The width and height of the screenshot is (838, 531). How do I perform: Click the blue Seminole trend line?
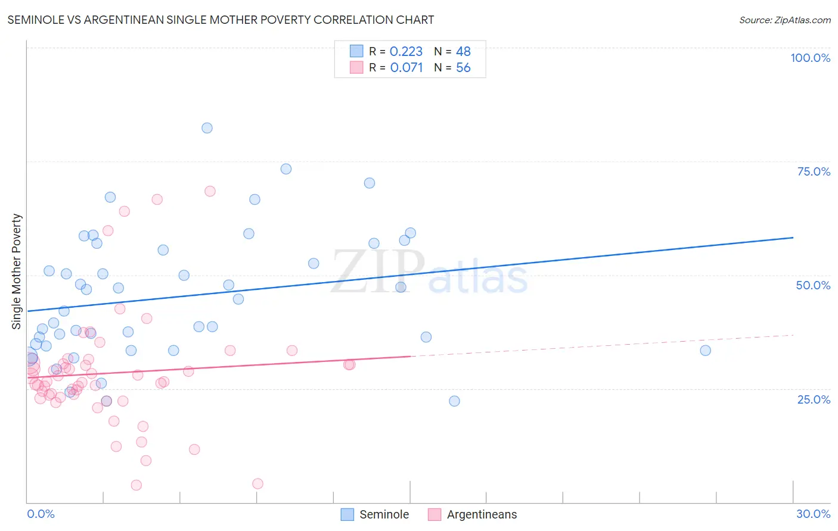coord(417,273)
